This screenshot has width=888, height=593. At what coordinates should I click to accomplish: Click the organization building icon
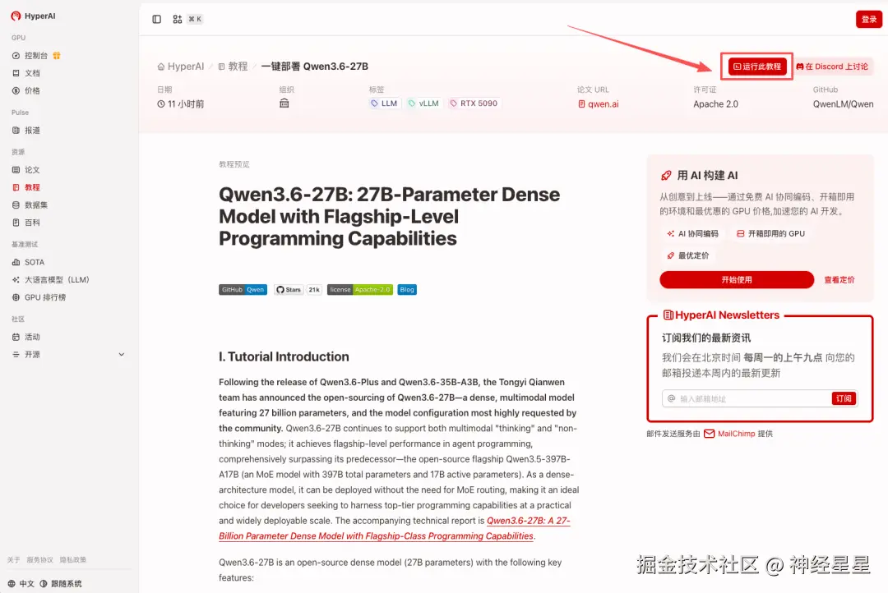coord(284,103)
